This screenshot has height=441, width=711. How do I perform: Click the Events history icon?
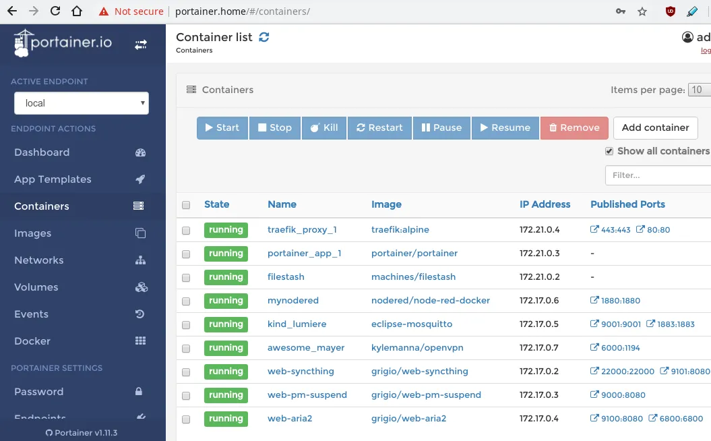point(140,314)
